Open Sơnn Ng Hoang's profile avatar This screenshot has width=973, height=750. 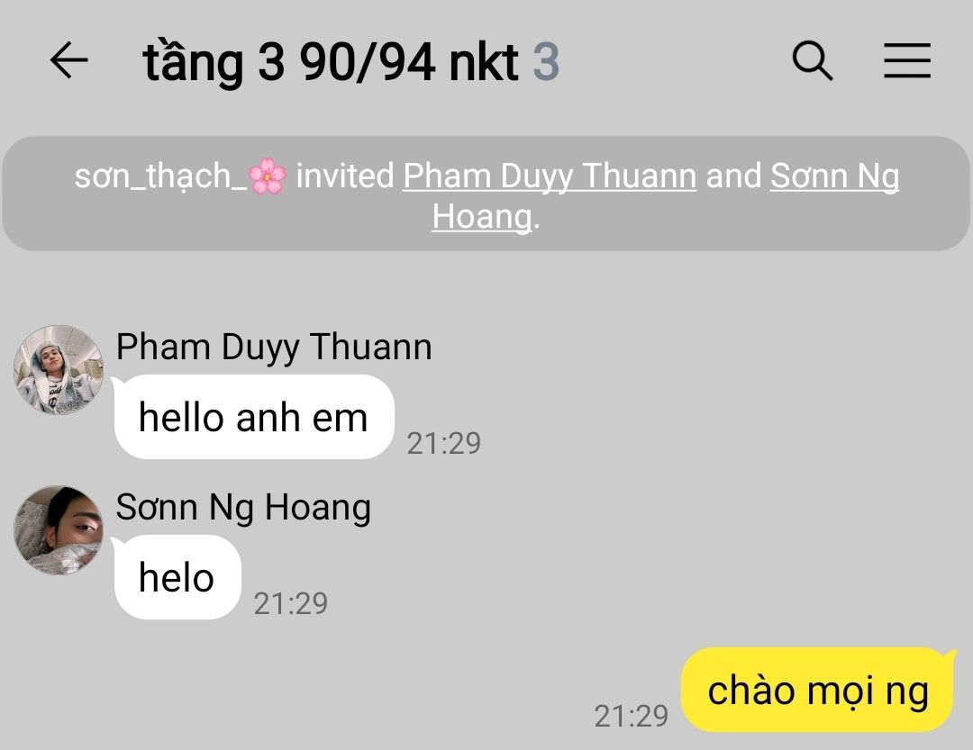point(59,529)
